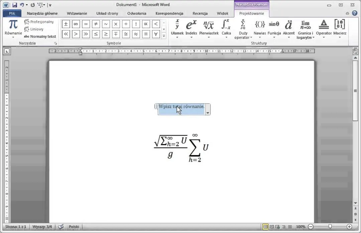
Task: Insert the approximately-equal congruent symbol
Action: [x=126, y=34]
